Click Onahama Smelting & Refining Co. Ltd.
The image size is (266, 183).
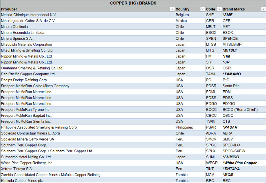click(x=87, y=68)
